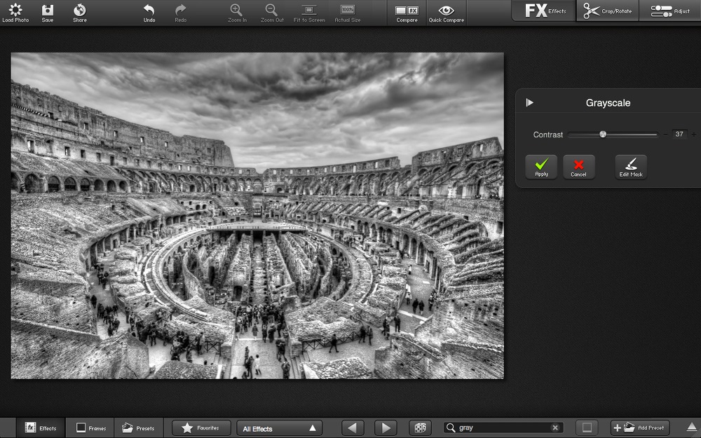Show Favorites effects
This screenshot has width=701, height=438.
click(201, 427)
